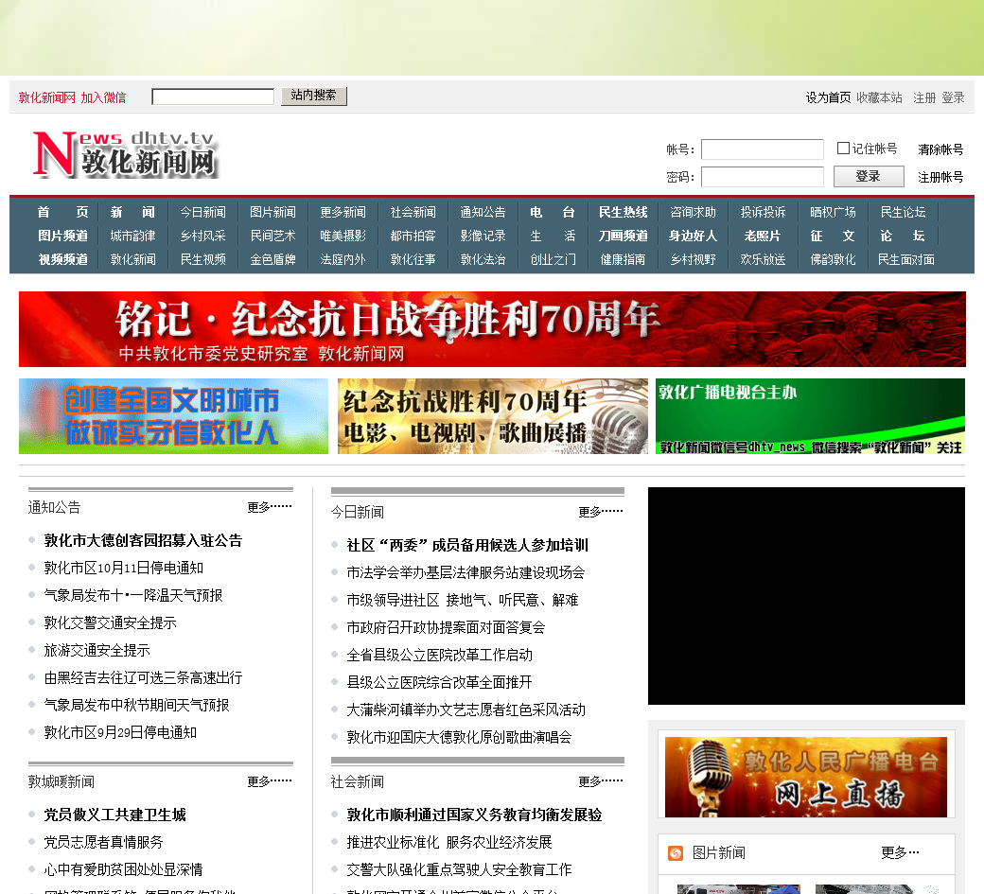Open 旅游交通安全提示
Image resolution: width=984 pixels, height=894 pixels.
[x=97, y=651]
